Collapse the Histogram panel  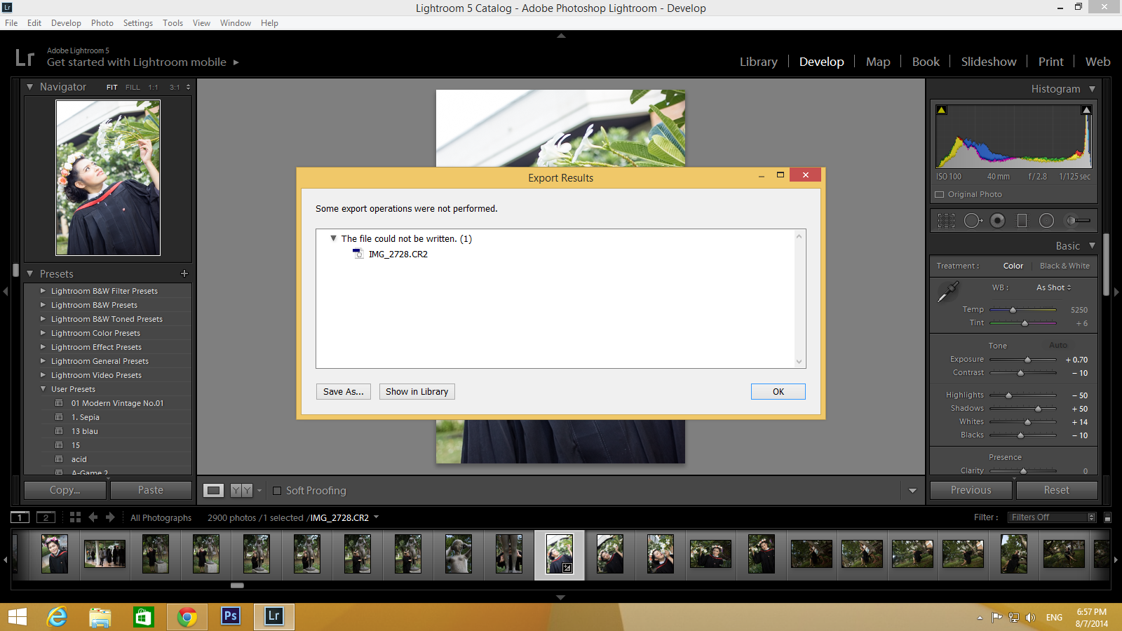click(1092, 89)
